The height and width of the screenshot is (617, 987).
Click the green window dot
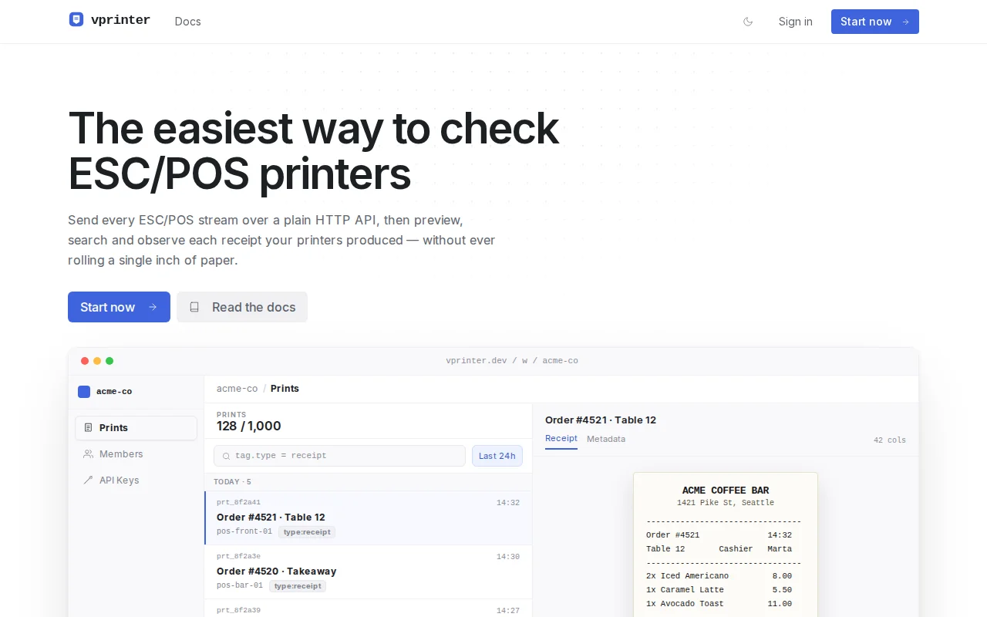point(109,361)
